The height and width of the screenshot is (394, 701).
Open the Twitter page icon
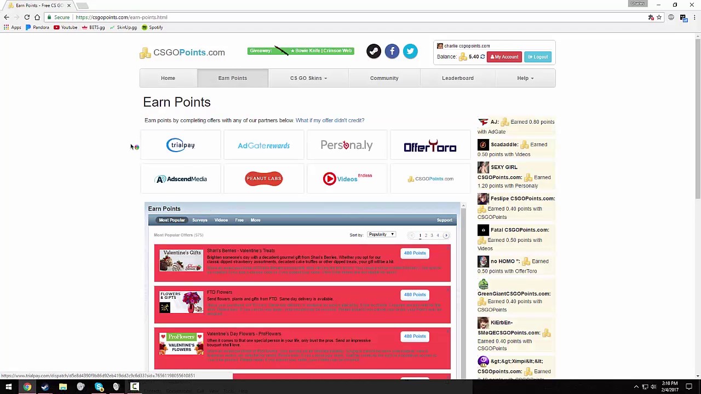(x=410, y=51)
